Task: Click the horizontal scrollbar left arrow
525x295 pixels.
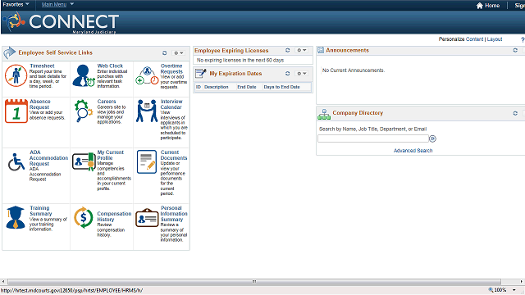Action: click(3, 282)
